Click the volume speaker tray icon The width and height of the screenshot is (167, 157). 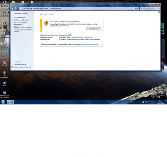[140, 102]
